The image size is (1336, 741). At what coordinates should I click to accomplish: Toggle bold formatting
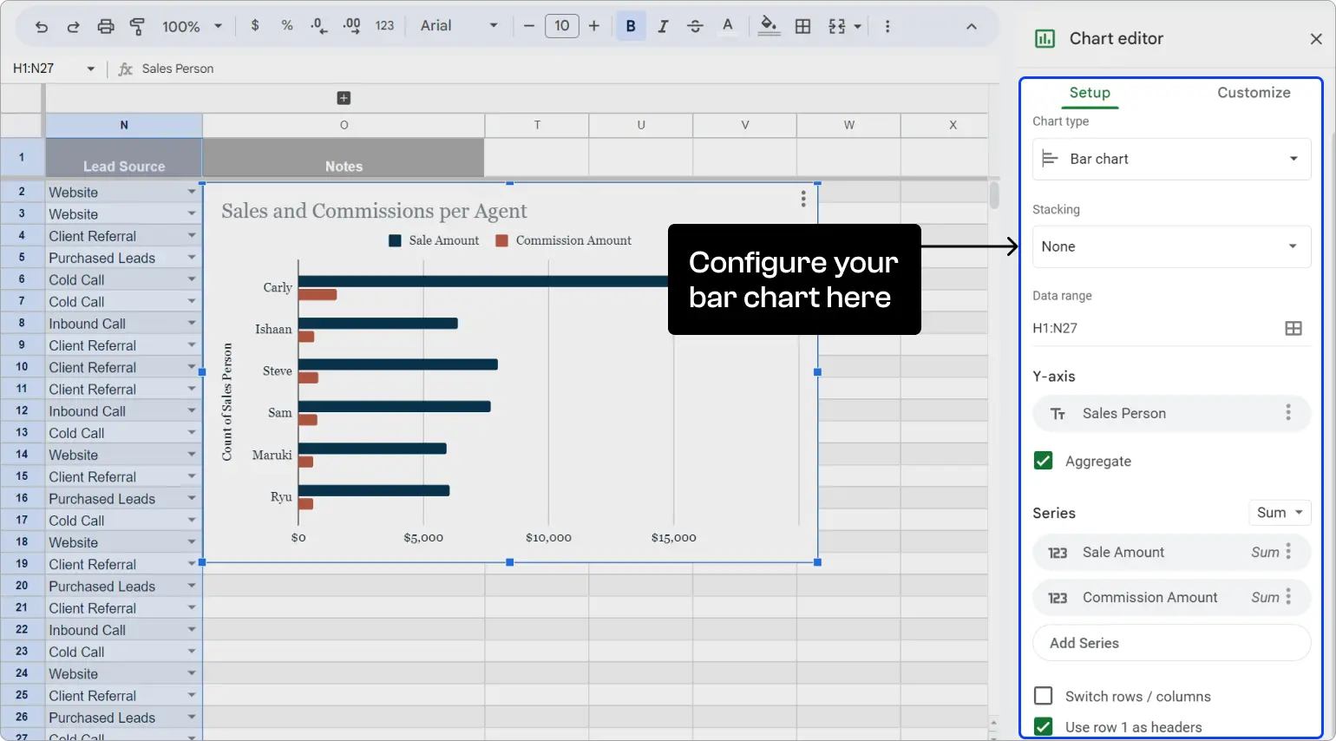pyautogui.click(x=631, y=26)
